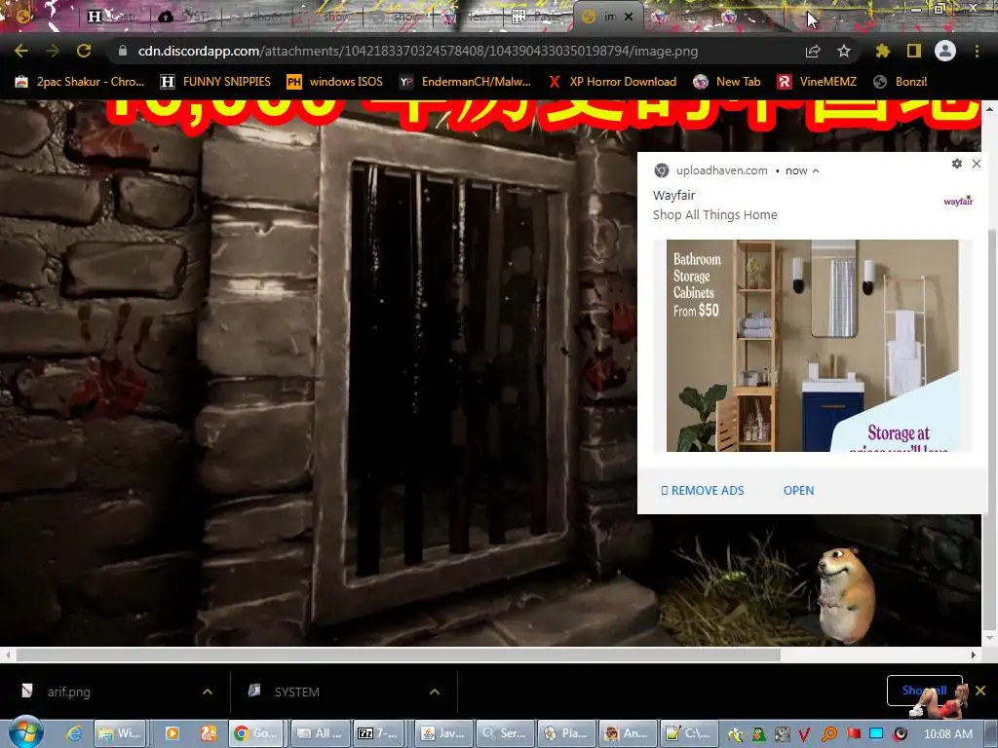Image resolution: width=998 pixels, height=748 pixels.
Task: Switch to the SYST... browser tab
Action: click(184, 17)
